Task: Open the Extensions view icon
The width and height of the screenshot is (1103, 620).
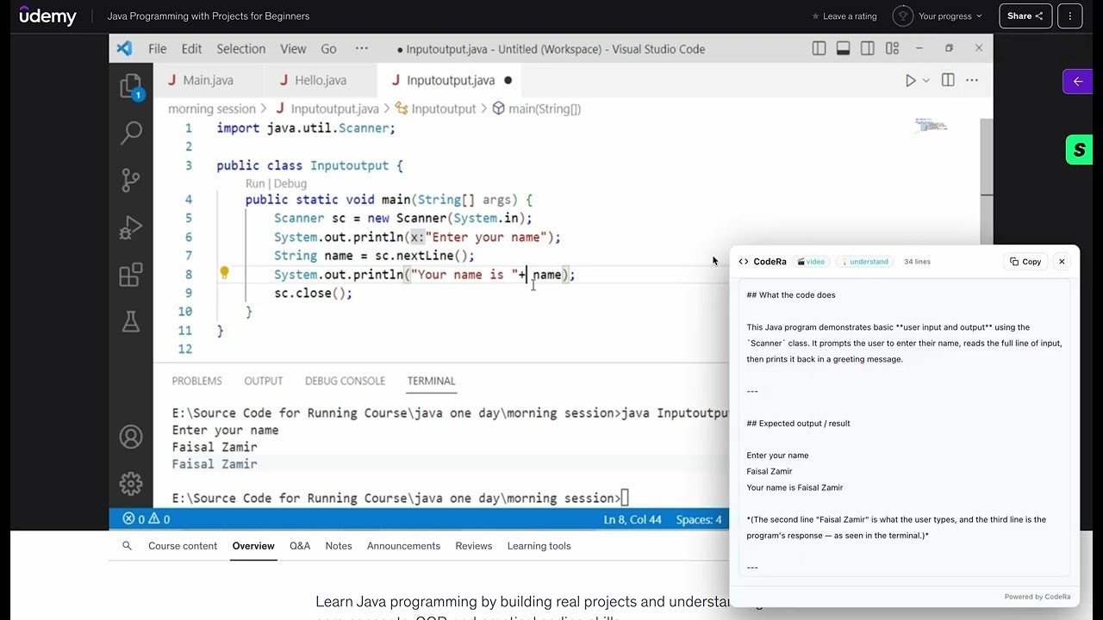Action: [131, 275]
